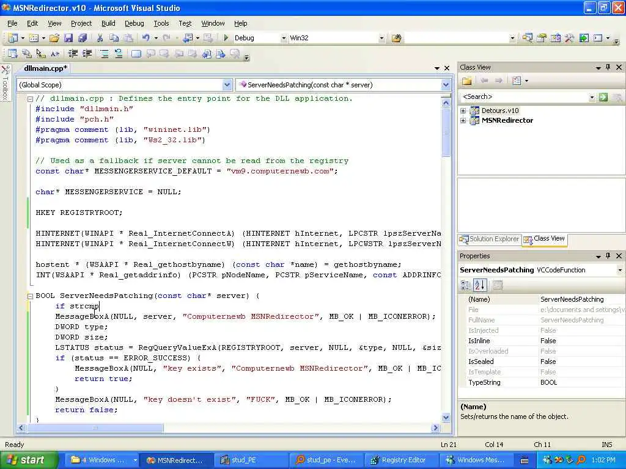Click Display Object Member List icon

[x=13, y=54]
